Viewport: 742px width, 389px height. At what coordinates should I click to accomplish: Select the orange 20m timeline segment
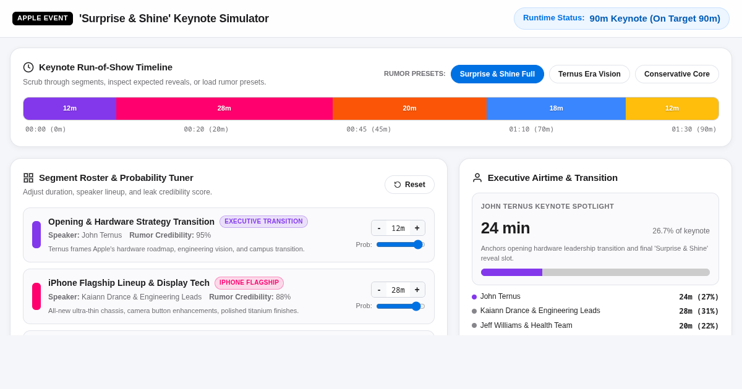point(409,109)
